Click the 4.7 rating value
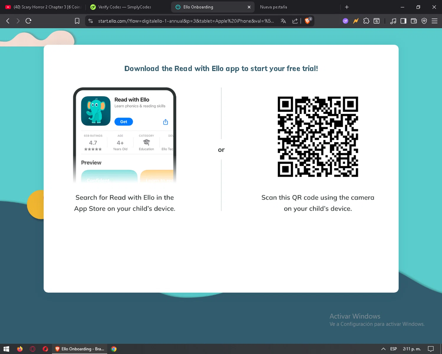The image size is (442, 354). pyautogui.click(x=93, y=143)
